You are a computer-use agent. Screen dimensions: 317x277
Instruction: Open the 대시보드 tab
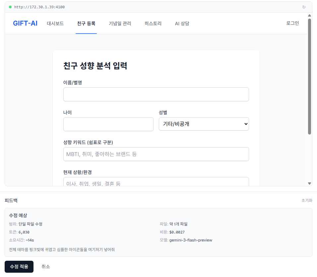(x=55, y=24)
